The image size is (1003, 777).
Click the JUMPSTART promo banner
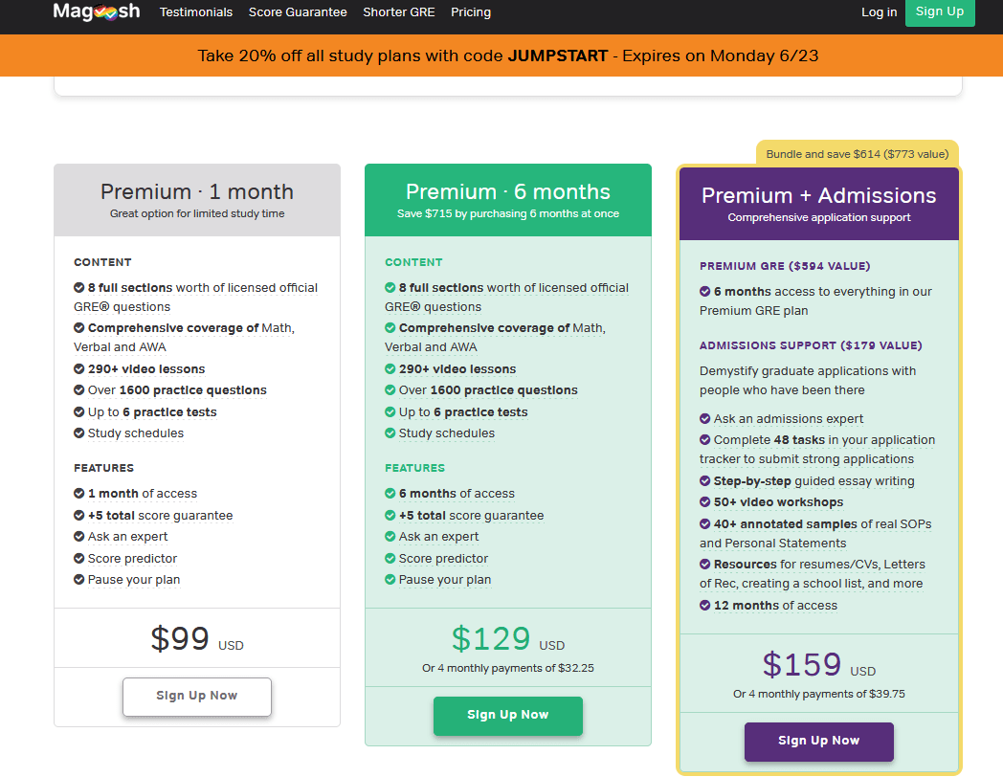(507, 55)
